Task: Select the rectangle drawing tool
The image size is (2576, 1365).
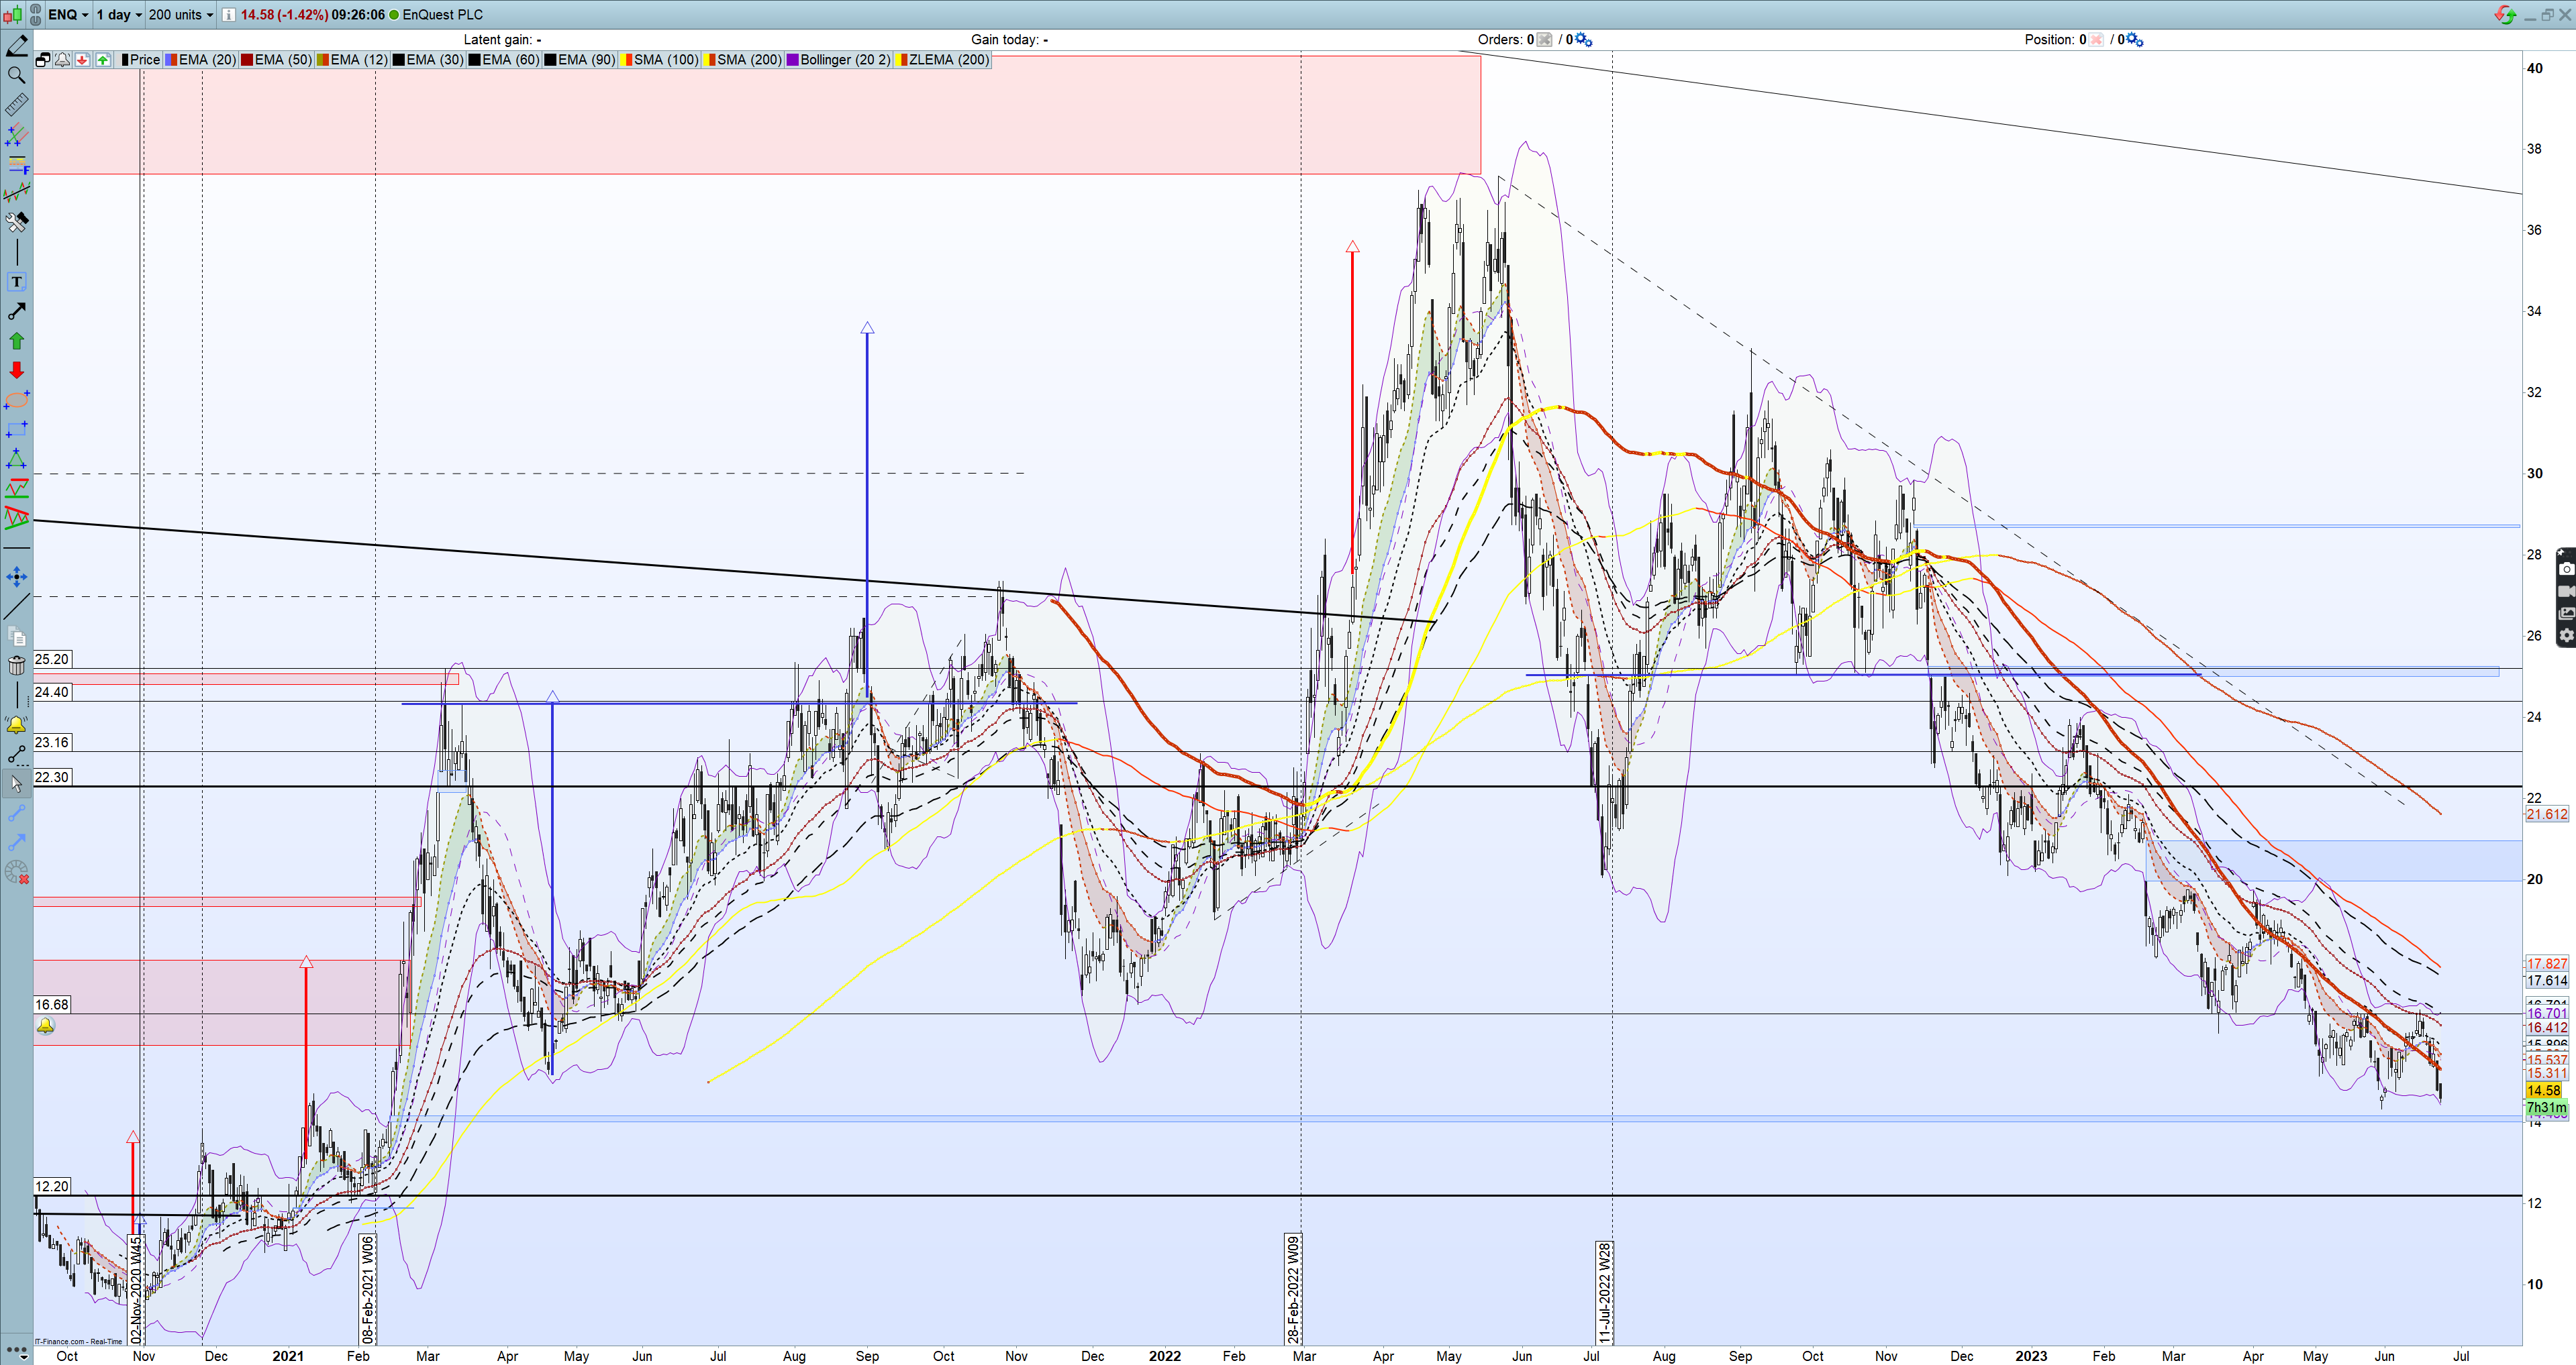Action: click(x=16, y=430)
